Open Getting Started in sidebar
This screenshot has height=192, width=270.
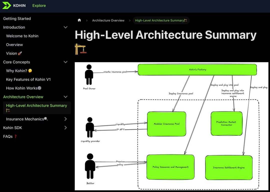17,19
